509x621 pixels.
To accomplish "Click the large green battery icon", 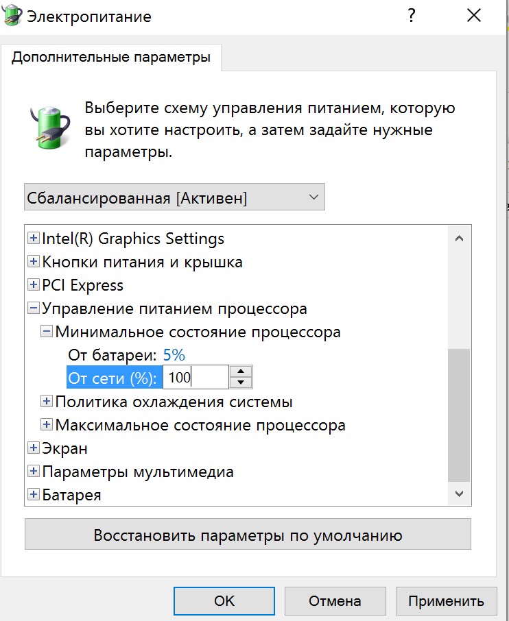I will tap(51, 127).
